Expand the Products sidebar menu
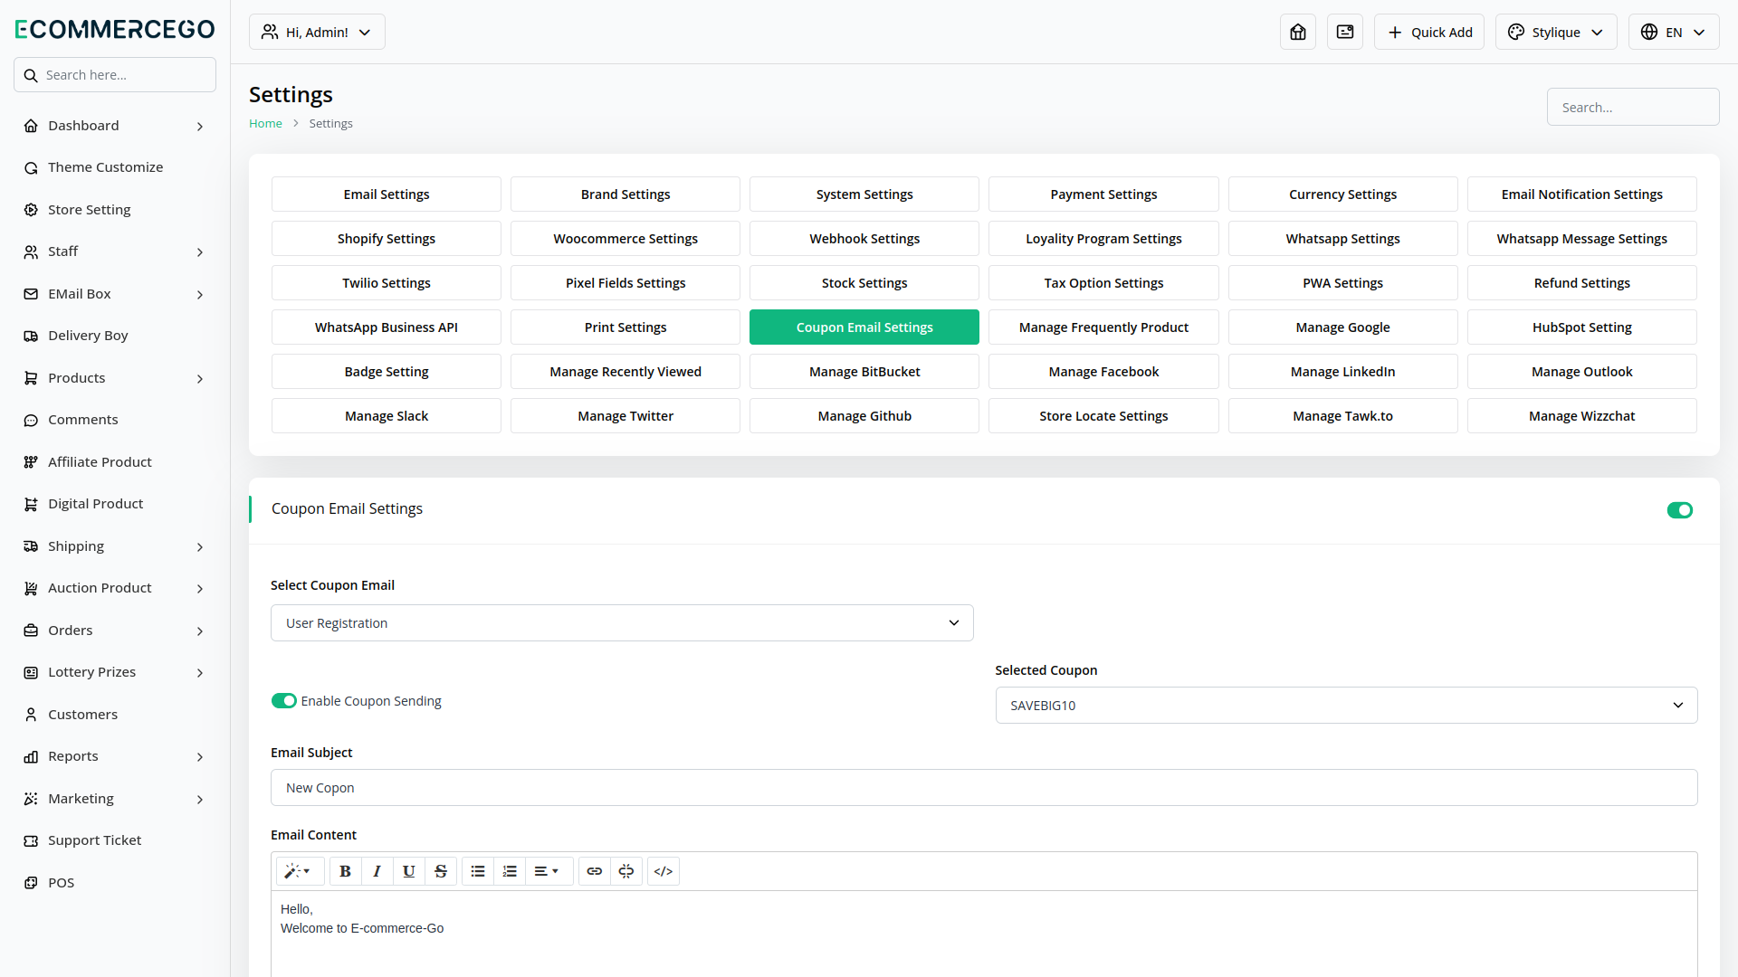 [x=115, y=378]
